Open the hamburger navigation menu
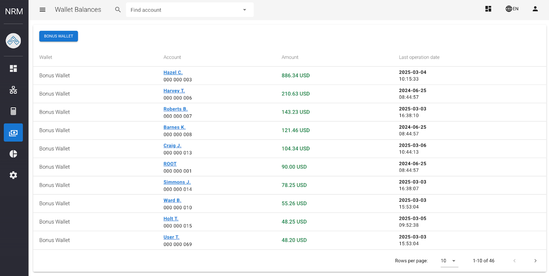The width and height of the screenshot is (549, 276). (43, 10)
